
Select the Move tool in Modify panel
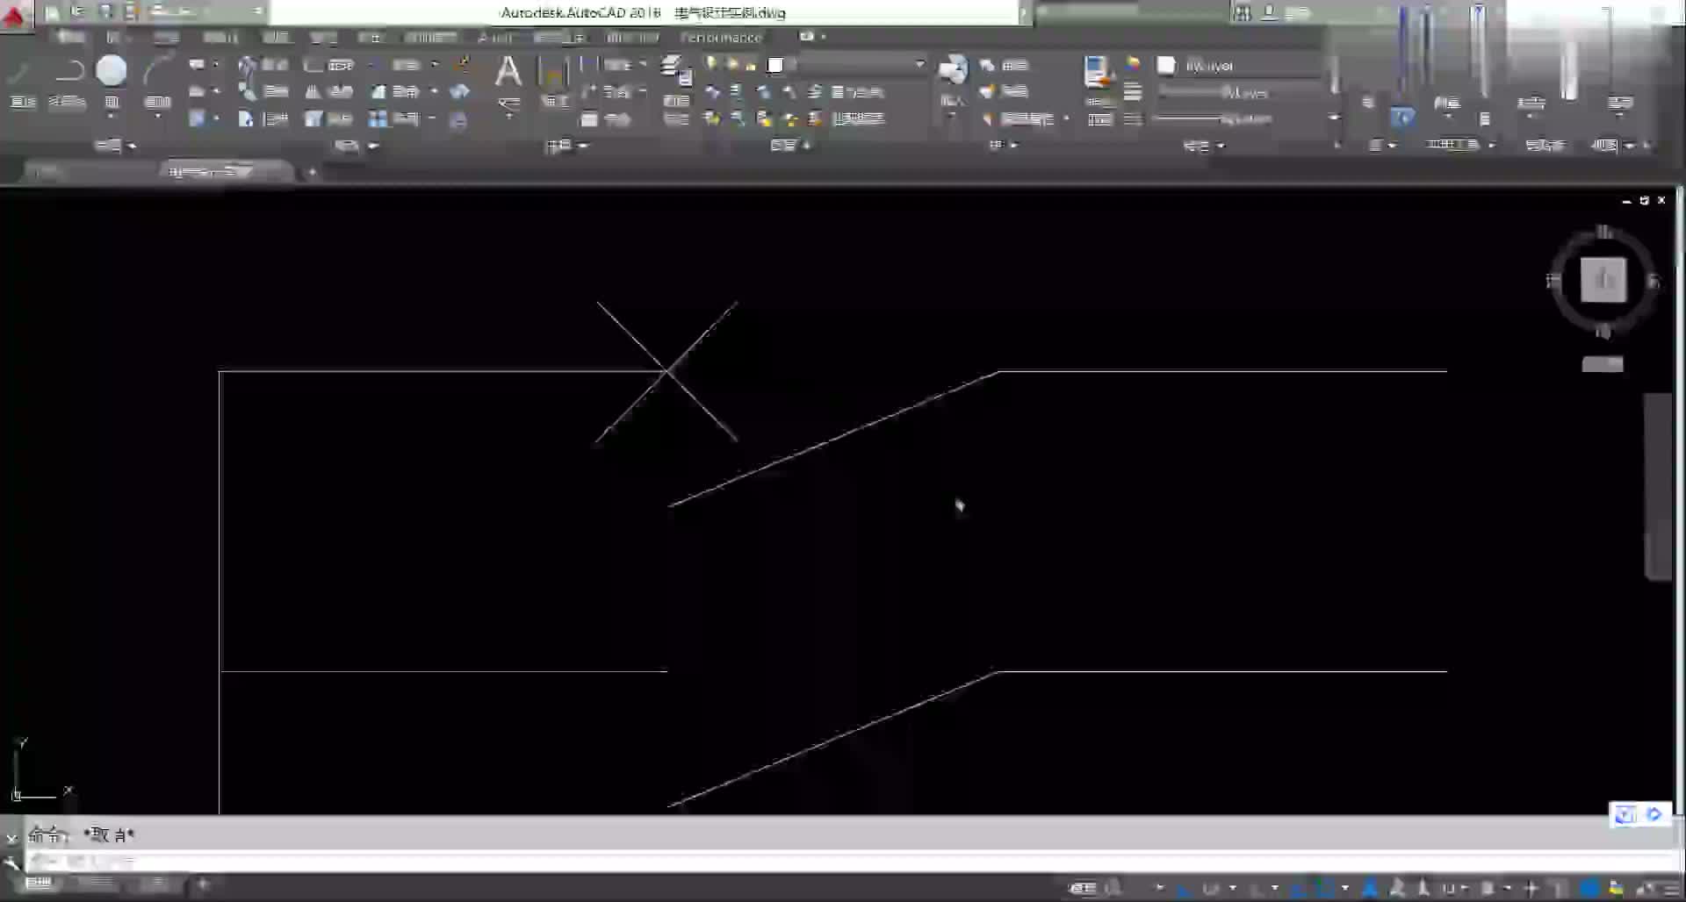pyautogui.click(x=263, y=65)
